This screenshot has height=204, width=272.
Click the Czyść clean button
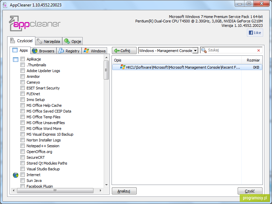(250, 191)
